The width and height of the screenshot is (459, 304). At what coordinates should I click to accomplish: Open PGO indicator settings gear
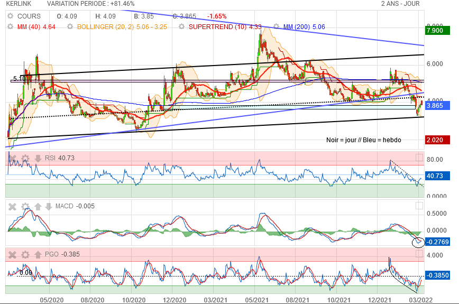(25, 254)
